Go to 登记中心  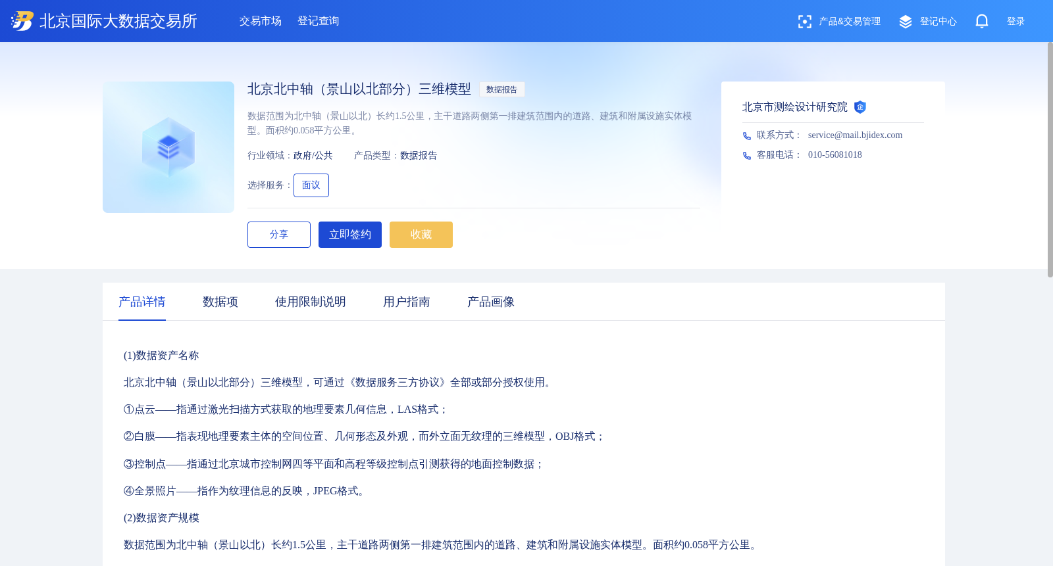[x=938, y=22]
